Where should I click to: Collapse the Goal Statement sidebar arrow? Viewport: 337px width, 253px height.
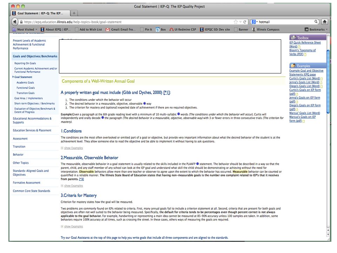pos(13,77)
